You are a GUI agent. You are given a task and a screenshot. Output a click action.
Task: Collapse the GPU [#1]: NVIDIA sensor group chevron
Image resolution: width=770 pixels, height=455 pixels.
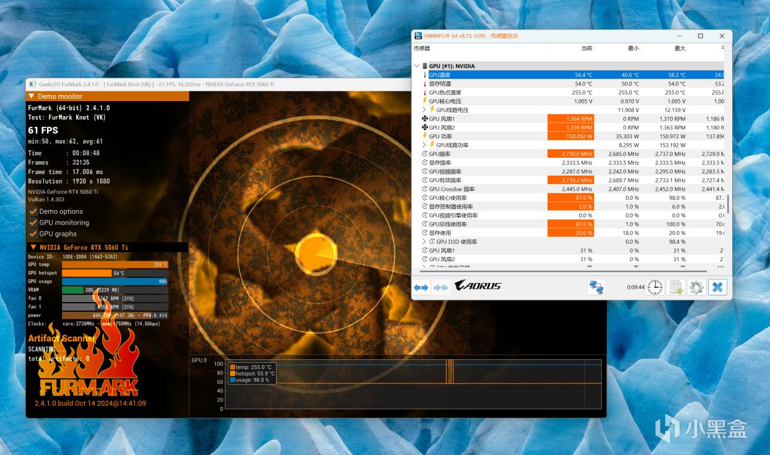tap(417, 66)
